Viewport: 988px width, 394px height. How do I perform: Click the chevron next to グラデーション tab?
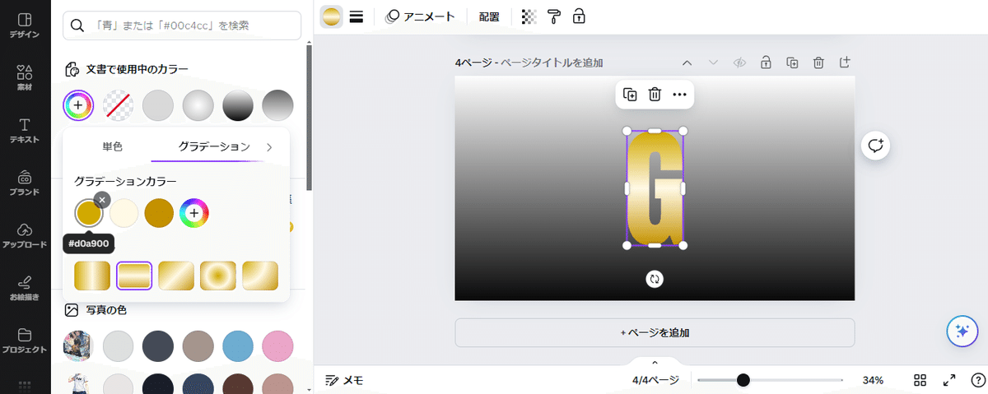[268, 147]
